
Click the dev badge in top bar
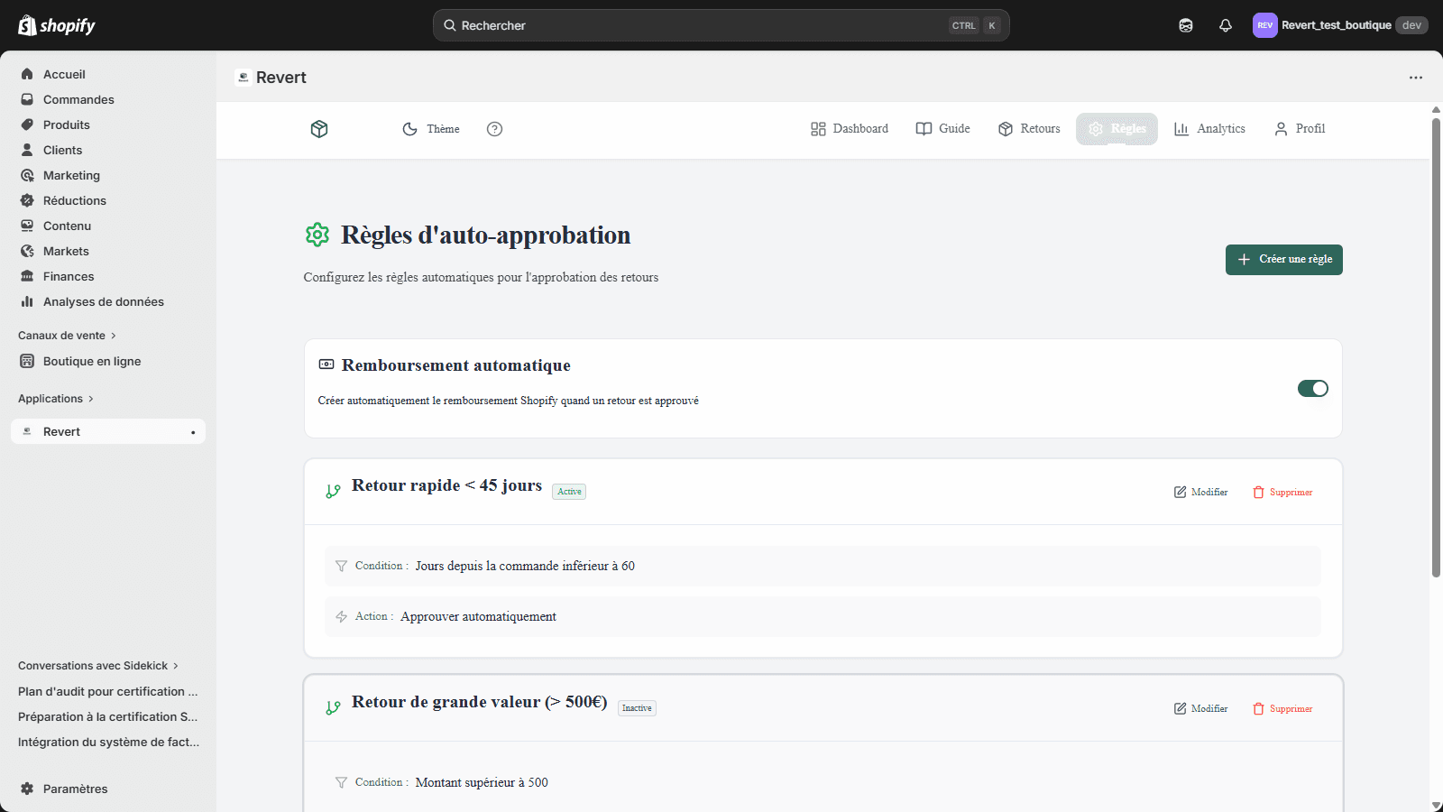tap(1411, 25)
